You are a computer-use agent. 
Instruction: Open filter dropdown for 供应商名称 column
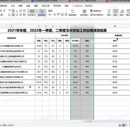click(x=34, y=42)
